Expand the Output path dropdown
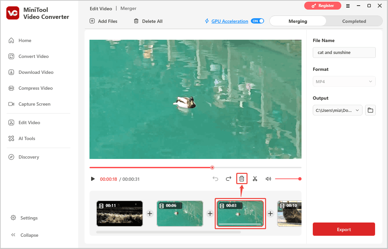388x249 pixels. [338, 110]
